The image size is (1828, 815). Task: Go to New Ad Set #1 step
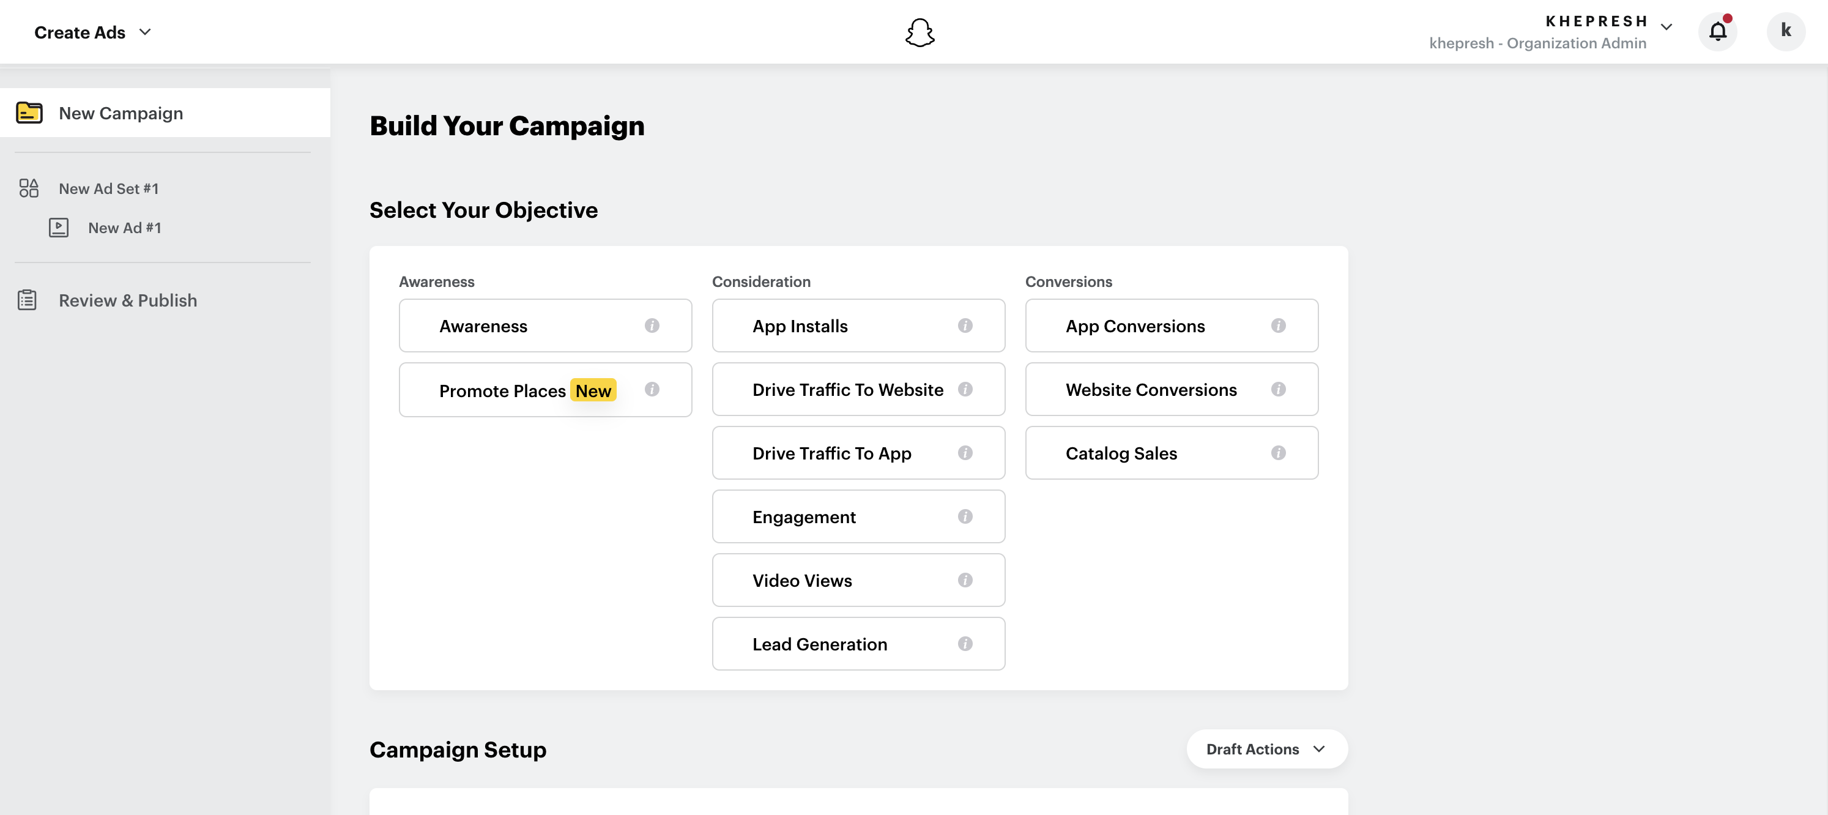(x=108, y=189)
